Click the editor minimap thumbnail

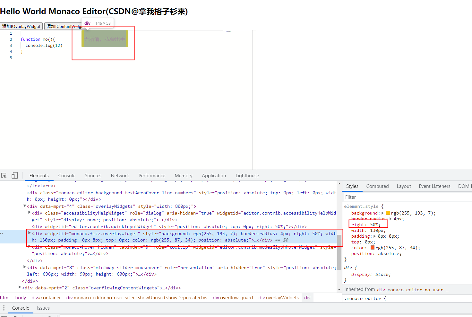tap(228, 31)
